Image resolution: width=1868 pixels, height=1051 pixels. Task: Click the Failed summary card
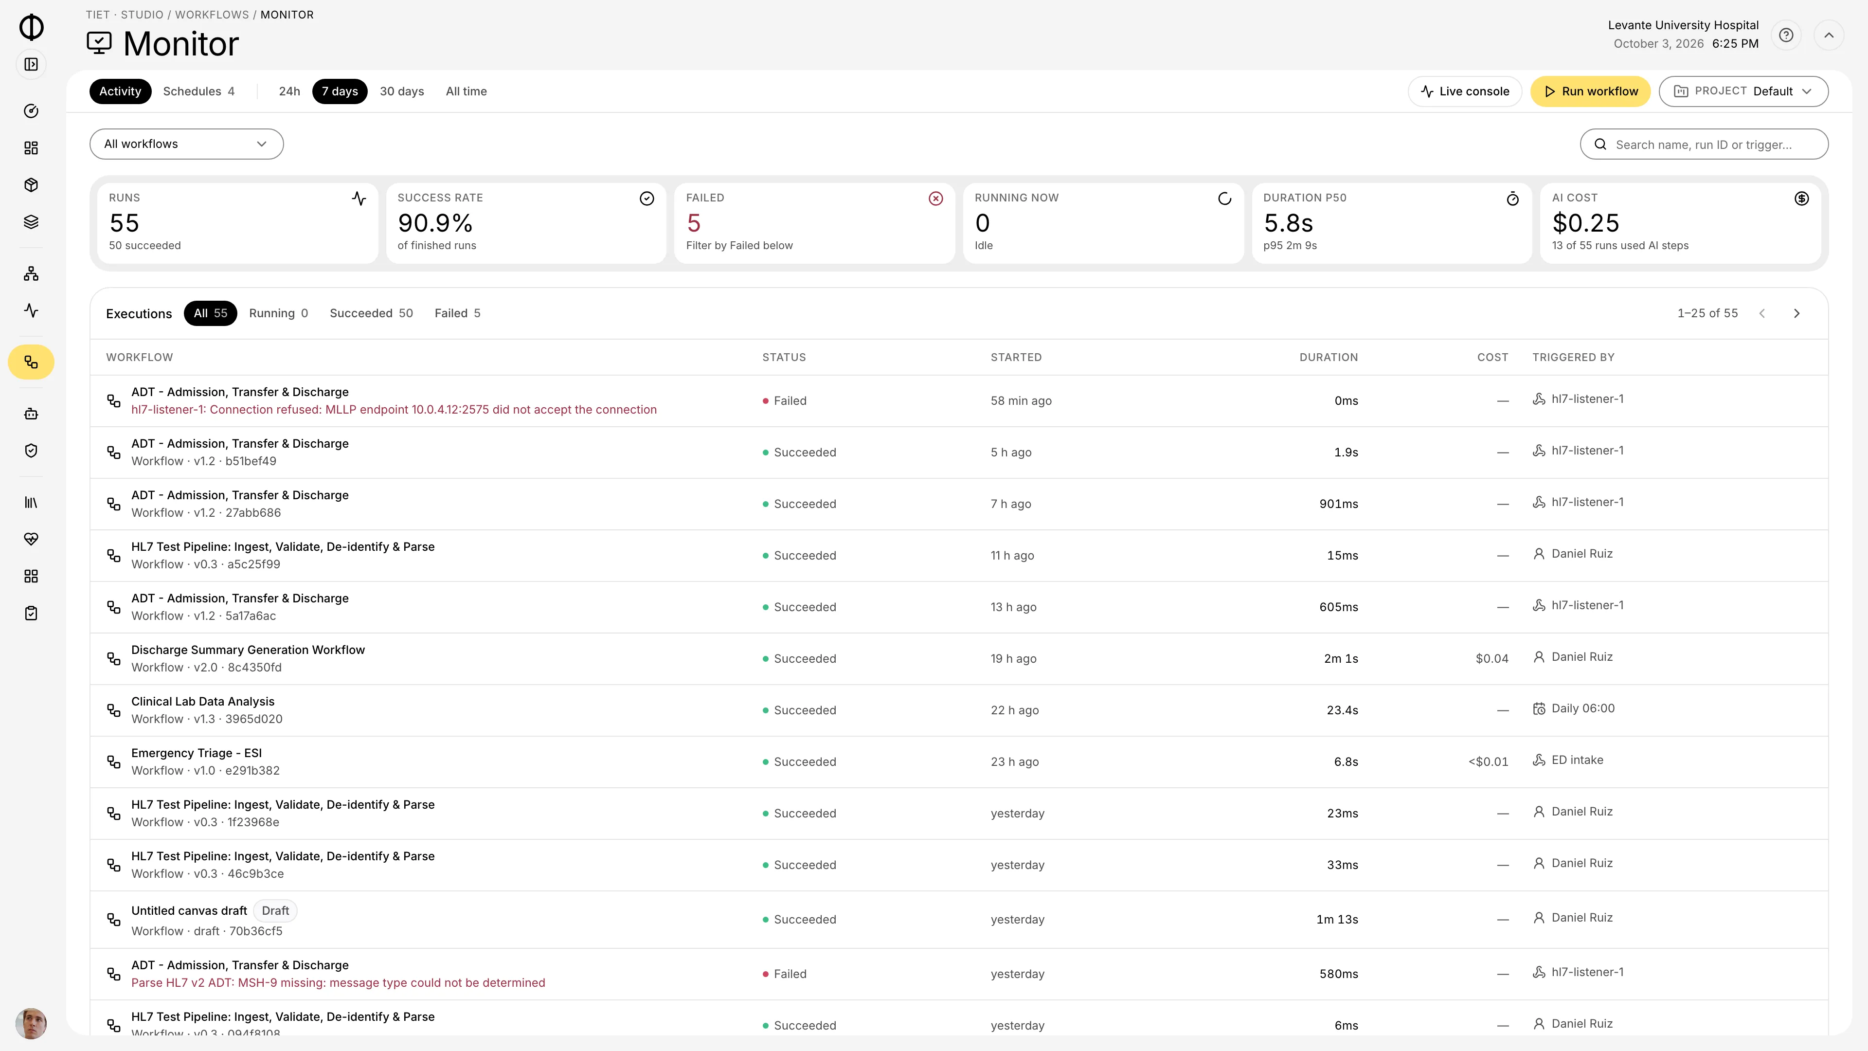click(814, 223)
